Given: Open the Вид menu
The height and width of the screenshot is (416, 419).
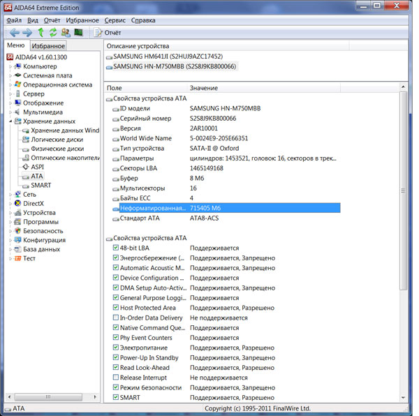Looking at the screenshot, I should 33,20.
